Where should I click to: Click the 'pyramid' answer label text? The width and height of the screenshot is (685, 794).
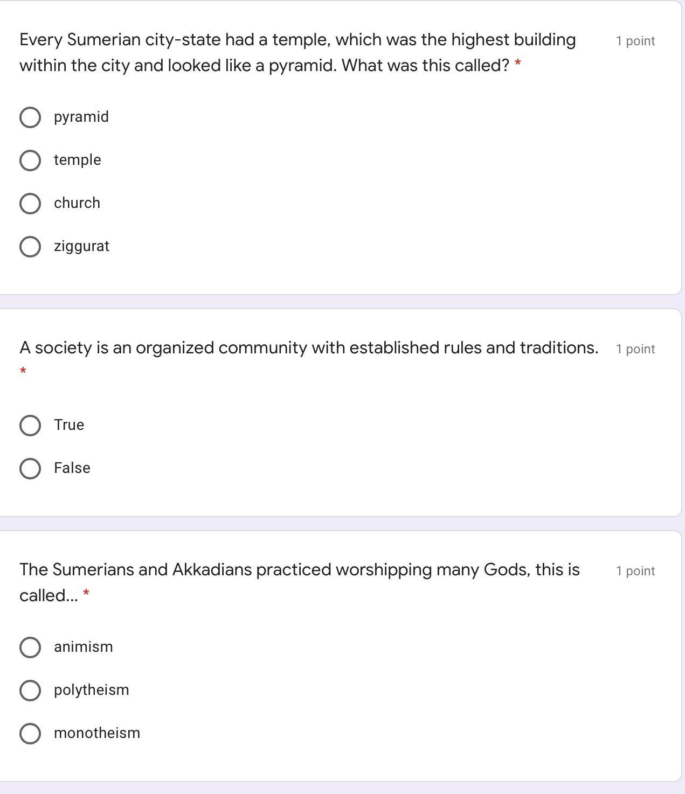coord(81,117)
